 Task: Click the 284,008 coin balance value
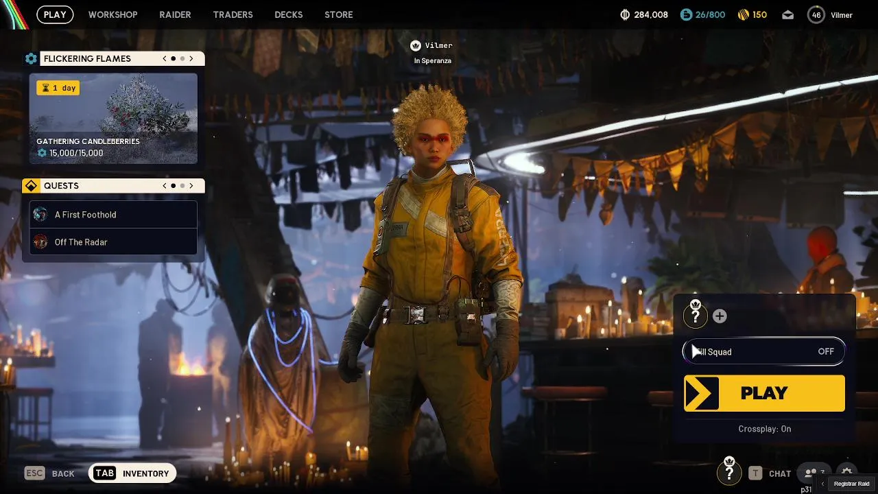point(651,14)
